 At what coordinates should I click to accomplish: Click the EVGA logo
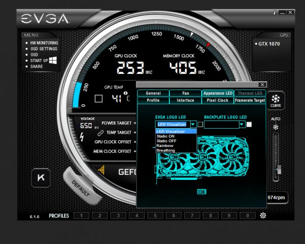[45, 18]
